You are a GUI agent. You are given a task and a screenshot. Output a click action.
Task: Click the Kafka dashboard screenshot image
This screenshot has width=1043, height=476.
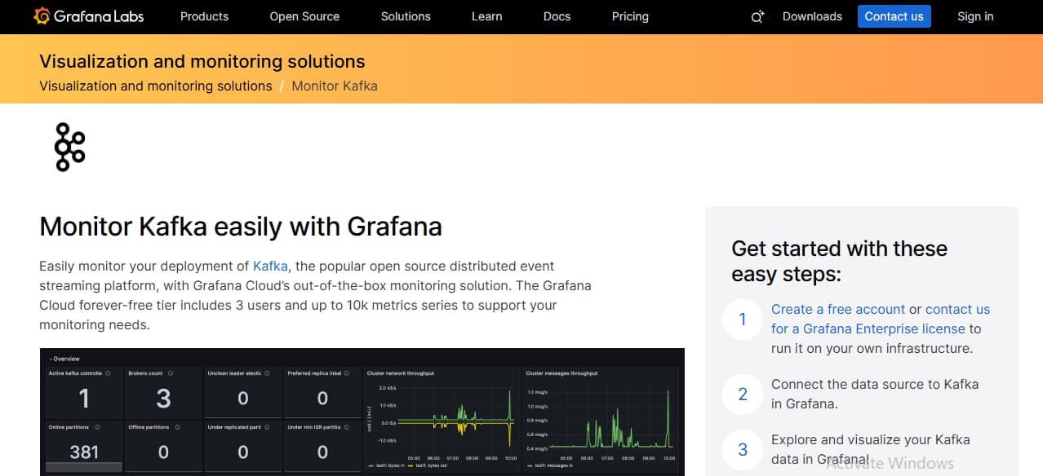click(362, 412)
